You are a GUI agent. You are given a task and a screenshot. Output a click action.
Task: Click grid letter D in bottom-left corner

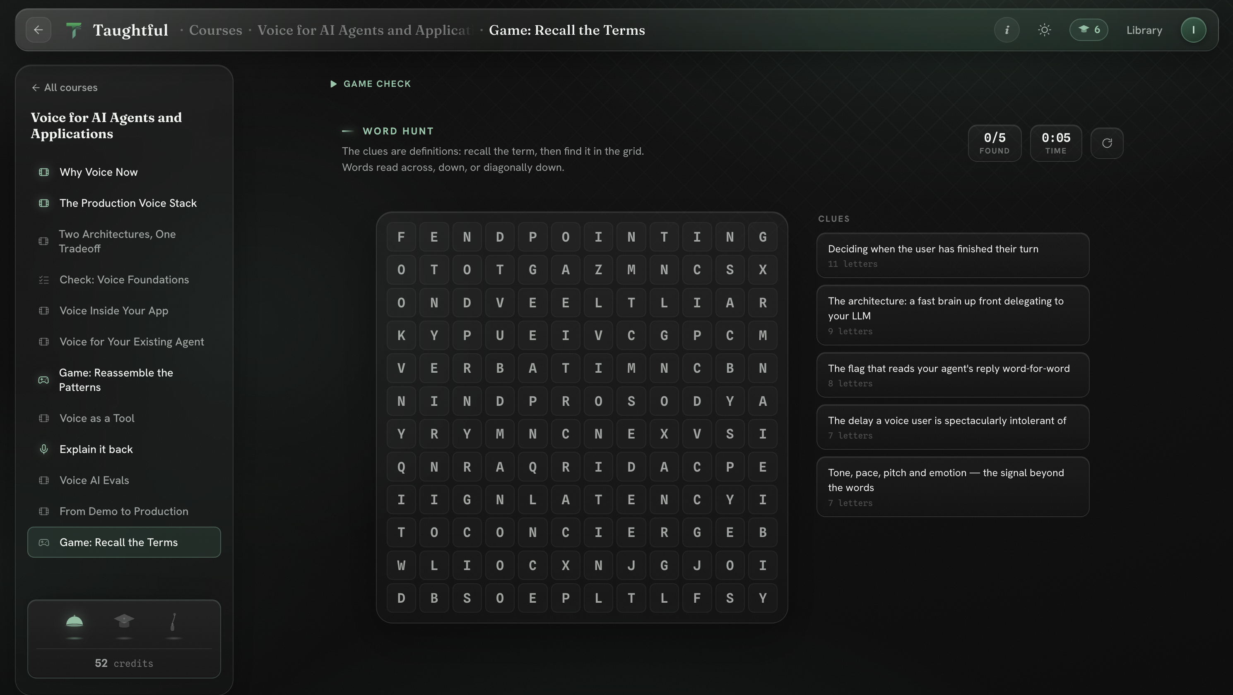tap(401, 598)
